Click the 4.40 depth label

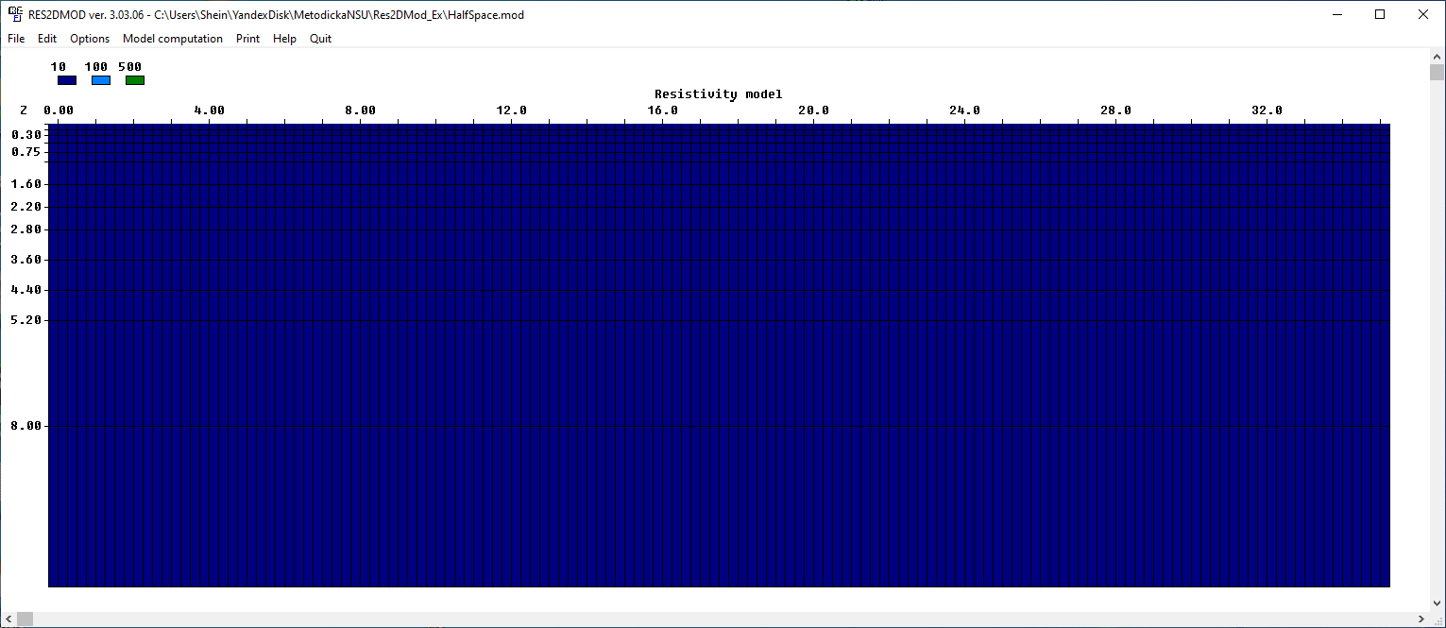pos(26,290)
